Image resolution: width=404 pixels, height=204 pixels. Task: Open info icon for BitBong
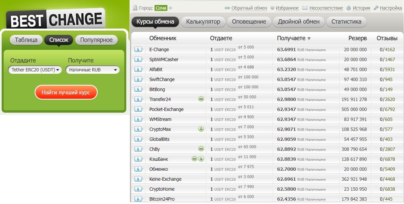pos(138,89)
